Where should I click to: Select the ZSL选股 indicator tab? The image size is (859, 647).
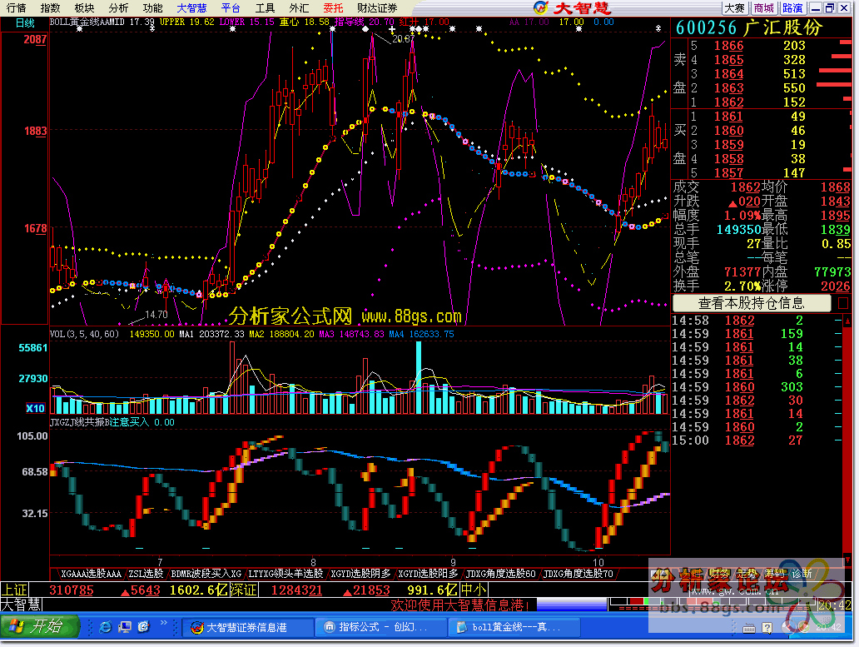pos(146,574)
